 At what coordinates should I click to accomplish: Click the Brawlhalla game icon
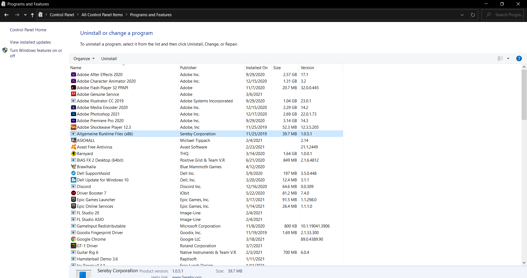73,167
